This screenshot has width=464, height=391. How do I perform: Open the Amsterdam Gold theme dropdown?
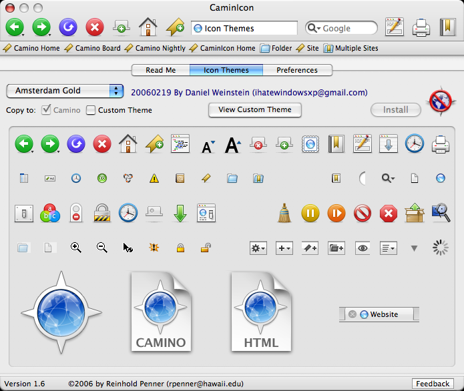[65, 91]
